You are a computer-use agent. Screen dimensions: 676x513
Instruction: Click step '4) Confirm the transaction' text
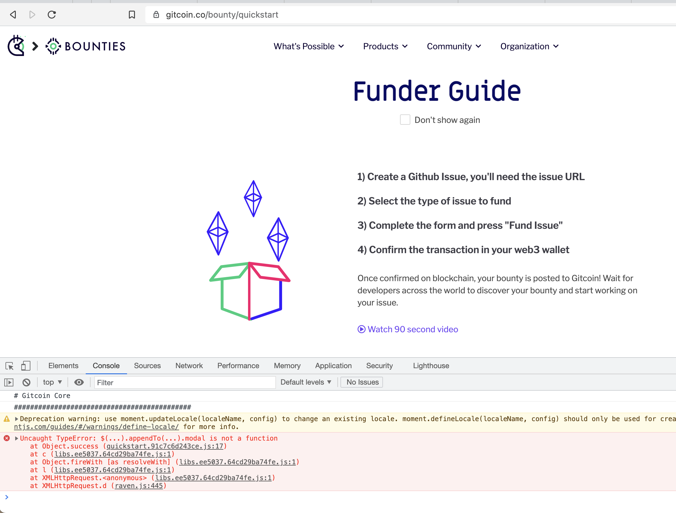(x=463, y=250)
